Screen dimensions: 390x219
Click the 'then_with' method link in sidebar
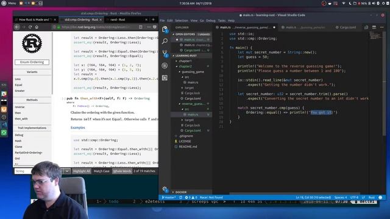point(21,119)
